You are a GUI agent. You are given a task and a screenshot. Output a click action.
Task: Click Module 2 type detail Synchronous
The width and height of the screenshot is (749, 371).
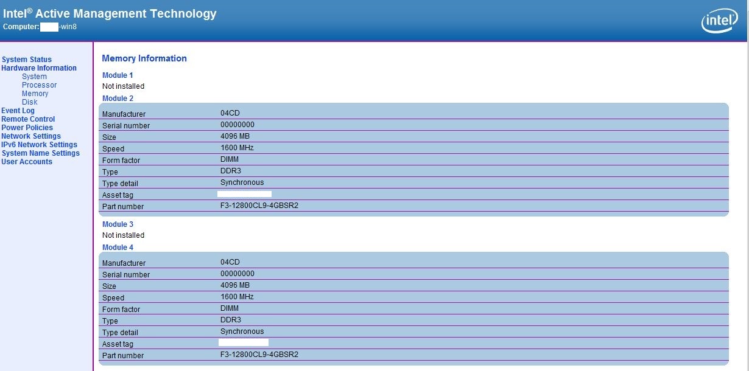coord(242,182)
